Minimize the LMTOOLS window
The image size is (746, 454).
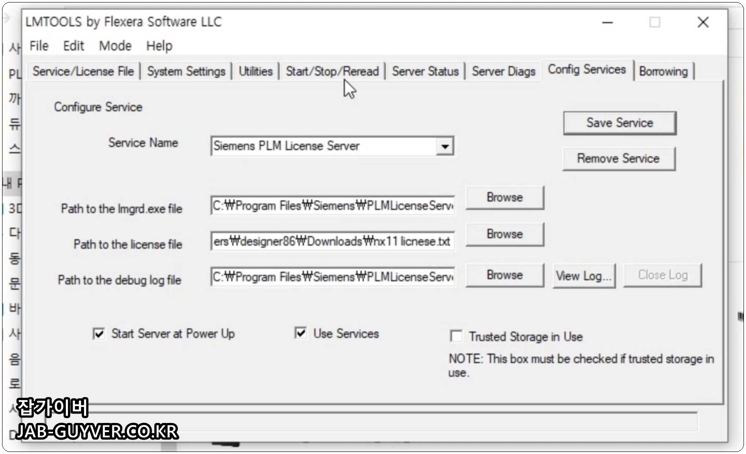608,22
